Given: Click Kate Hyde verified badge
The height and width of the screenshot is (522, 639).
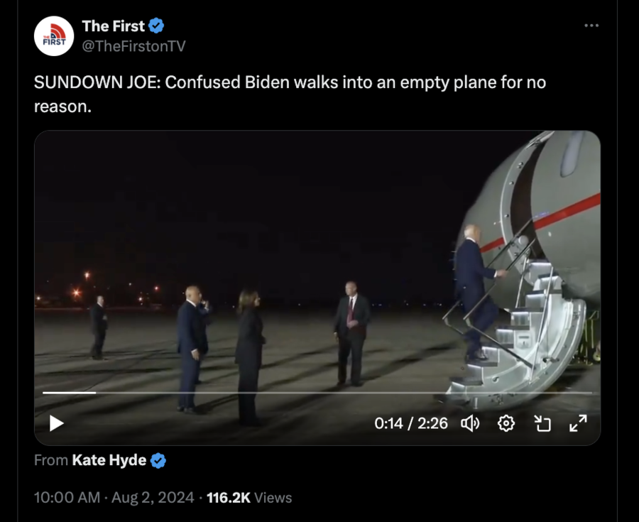Looking at the screenshot, I should point(158,460).
